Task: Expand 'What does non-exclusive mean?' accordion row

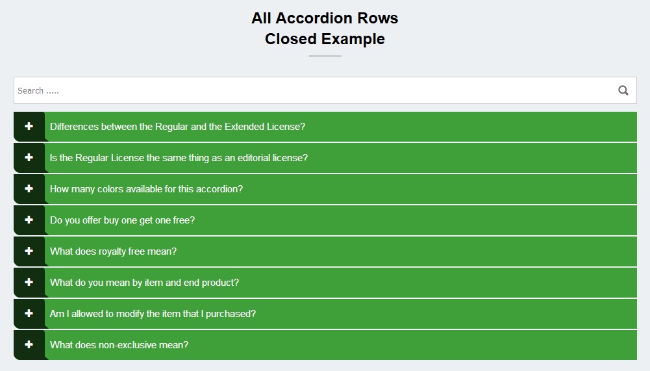Action: click(119, 345)
